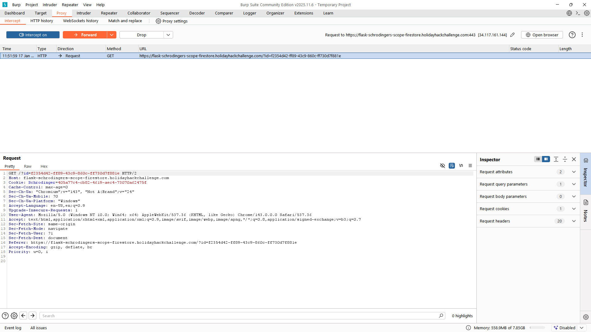Switch request view to Hex
This screenshot has height=332, width=591.
click(x=44, y=166)
